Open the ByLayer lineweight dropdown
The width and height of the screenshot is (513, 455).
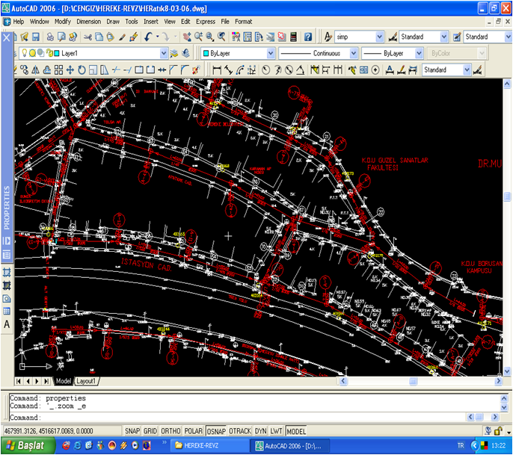click(x=419, y=53)
